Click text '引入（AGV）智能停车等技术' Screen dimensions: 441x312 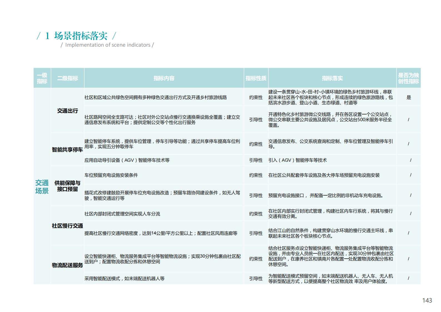[x=298, y=160]
